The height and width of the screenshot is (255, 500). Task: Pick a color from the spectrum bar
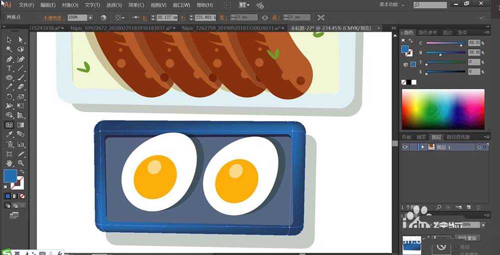(443, 109)
